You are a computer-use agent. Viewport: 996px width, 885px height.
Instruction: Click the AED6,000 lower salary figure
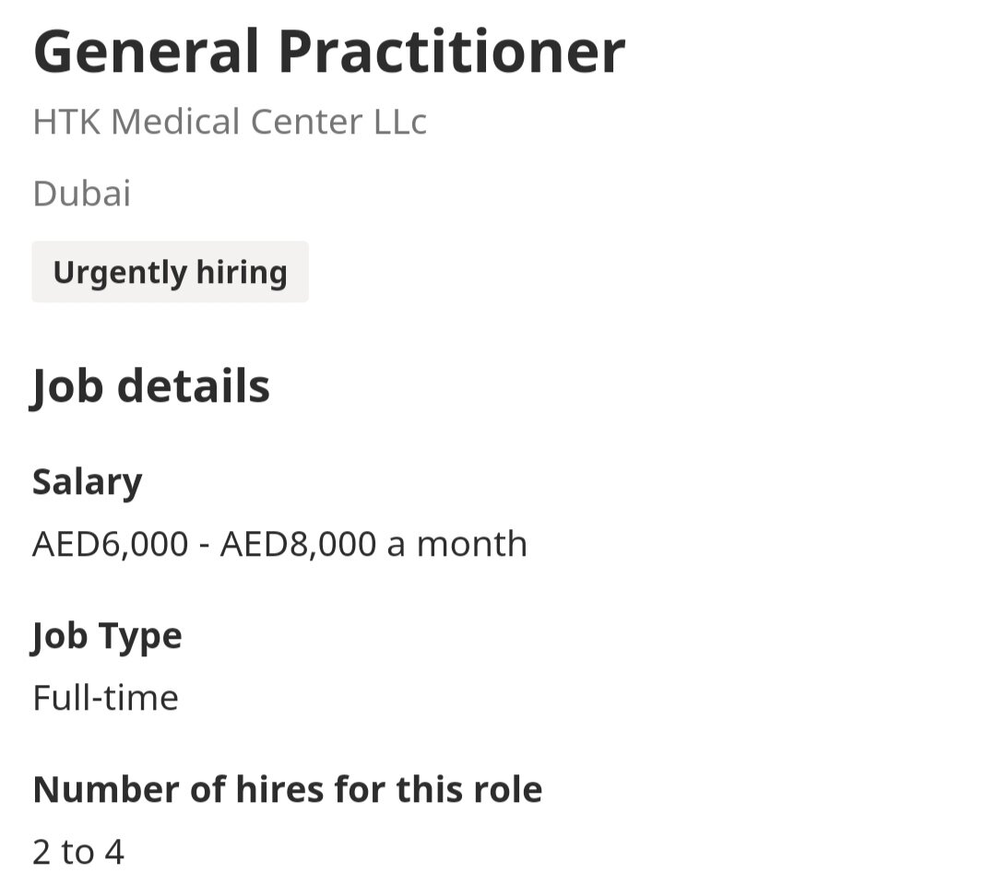(111, 544)
